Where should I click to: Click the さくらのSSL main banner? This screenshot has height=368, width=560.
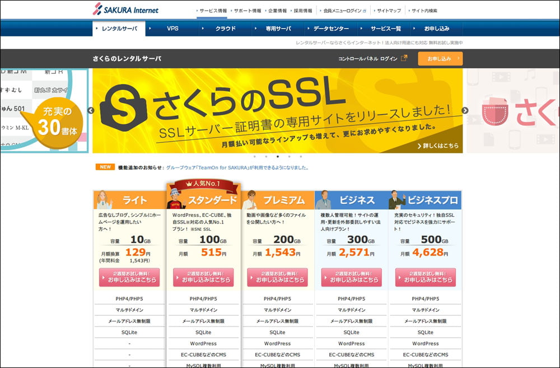tap(278, 111)
